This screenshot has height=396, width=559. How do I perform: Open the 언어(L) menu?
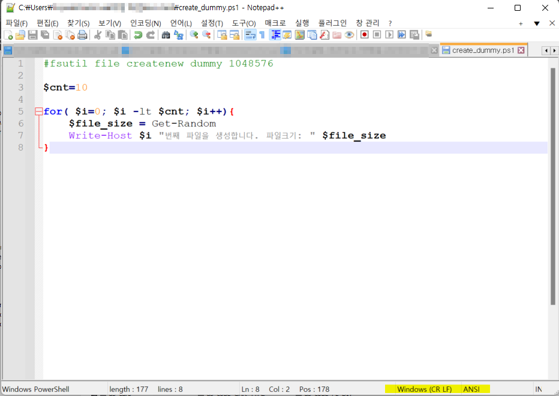(x=181, y=23)
